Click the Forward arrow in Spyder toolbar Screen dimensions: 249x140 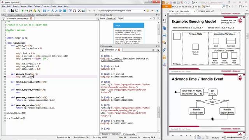pos(94,10)
